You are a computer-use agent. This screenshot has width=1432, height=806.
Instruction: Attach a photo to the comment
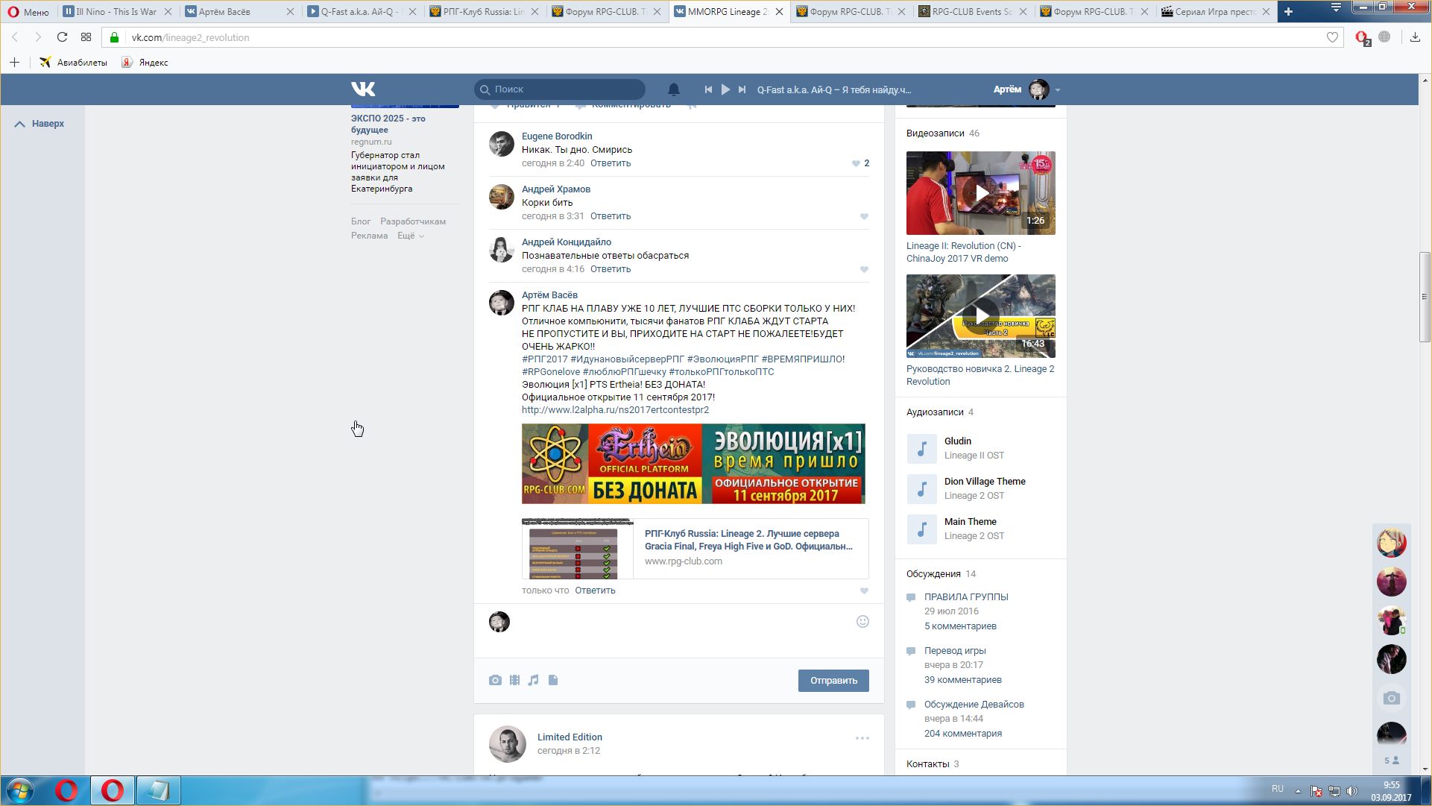pos(495,680)
